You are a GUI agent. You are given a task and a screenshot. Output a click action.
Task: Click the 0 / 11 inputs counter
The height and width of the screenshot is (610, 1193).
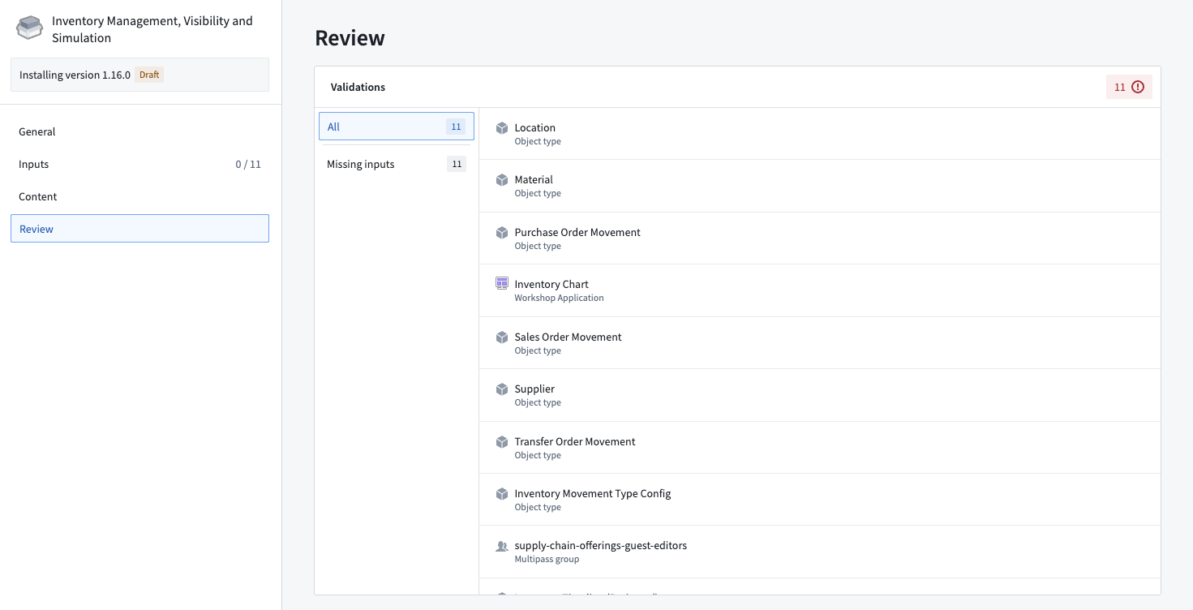248,164
